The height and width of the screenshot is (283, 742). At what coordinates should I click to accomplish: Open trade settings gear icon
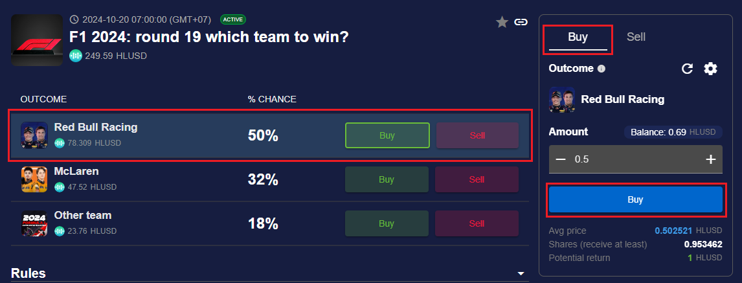(710, 69)
